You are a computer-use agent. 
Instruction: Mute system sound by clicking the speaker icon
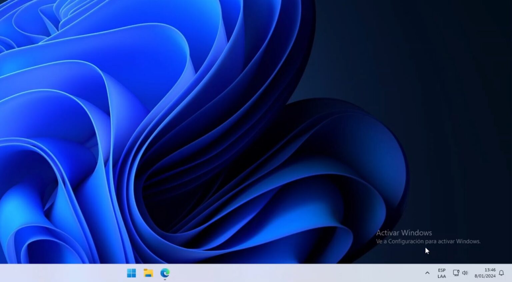[x=465, y=273]
